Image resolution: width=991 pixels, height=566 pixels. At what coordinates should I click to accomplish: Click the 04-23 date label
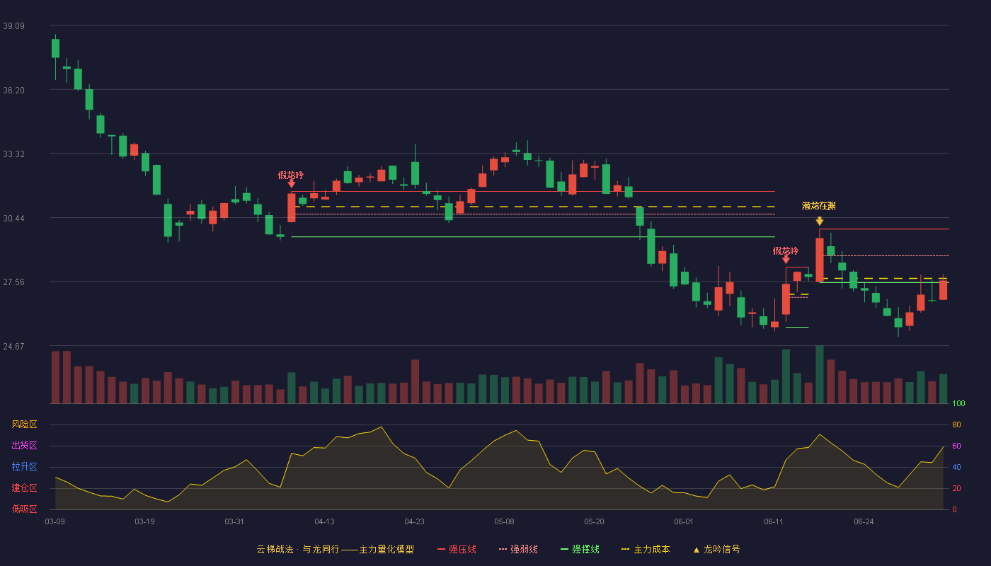414,521
